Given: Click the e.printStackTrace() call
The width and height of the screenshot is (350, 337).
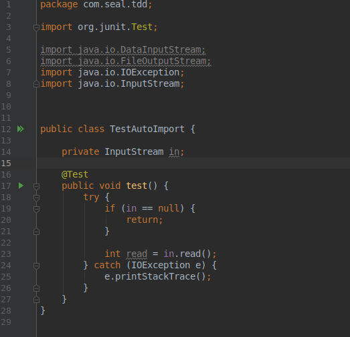Looking at the screenshot, I should pyautogui.click(x=155, y=277).
